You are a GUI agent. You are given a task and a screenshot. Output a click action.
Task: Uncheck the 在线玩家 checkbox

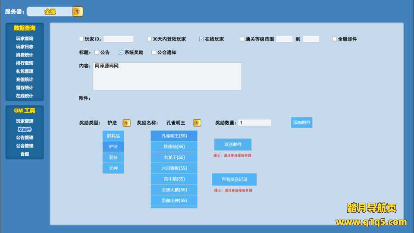(x=201, y=39)
